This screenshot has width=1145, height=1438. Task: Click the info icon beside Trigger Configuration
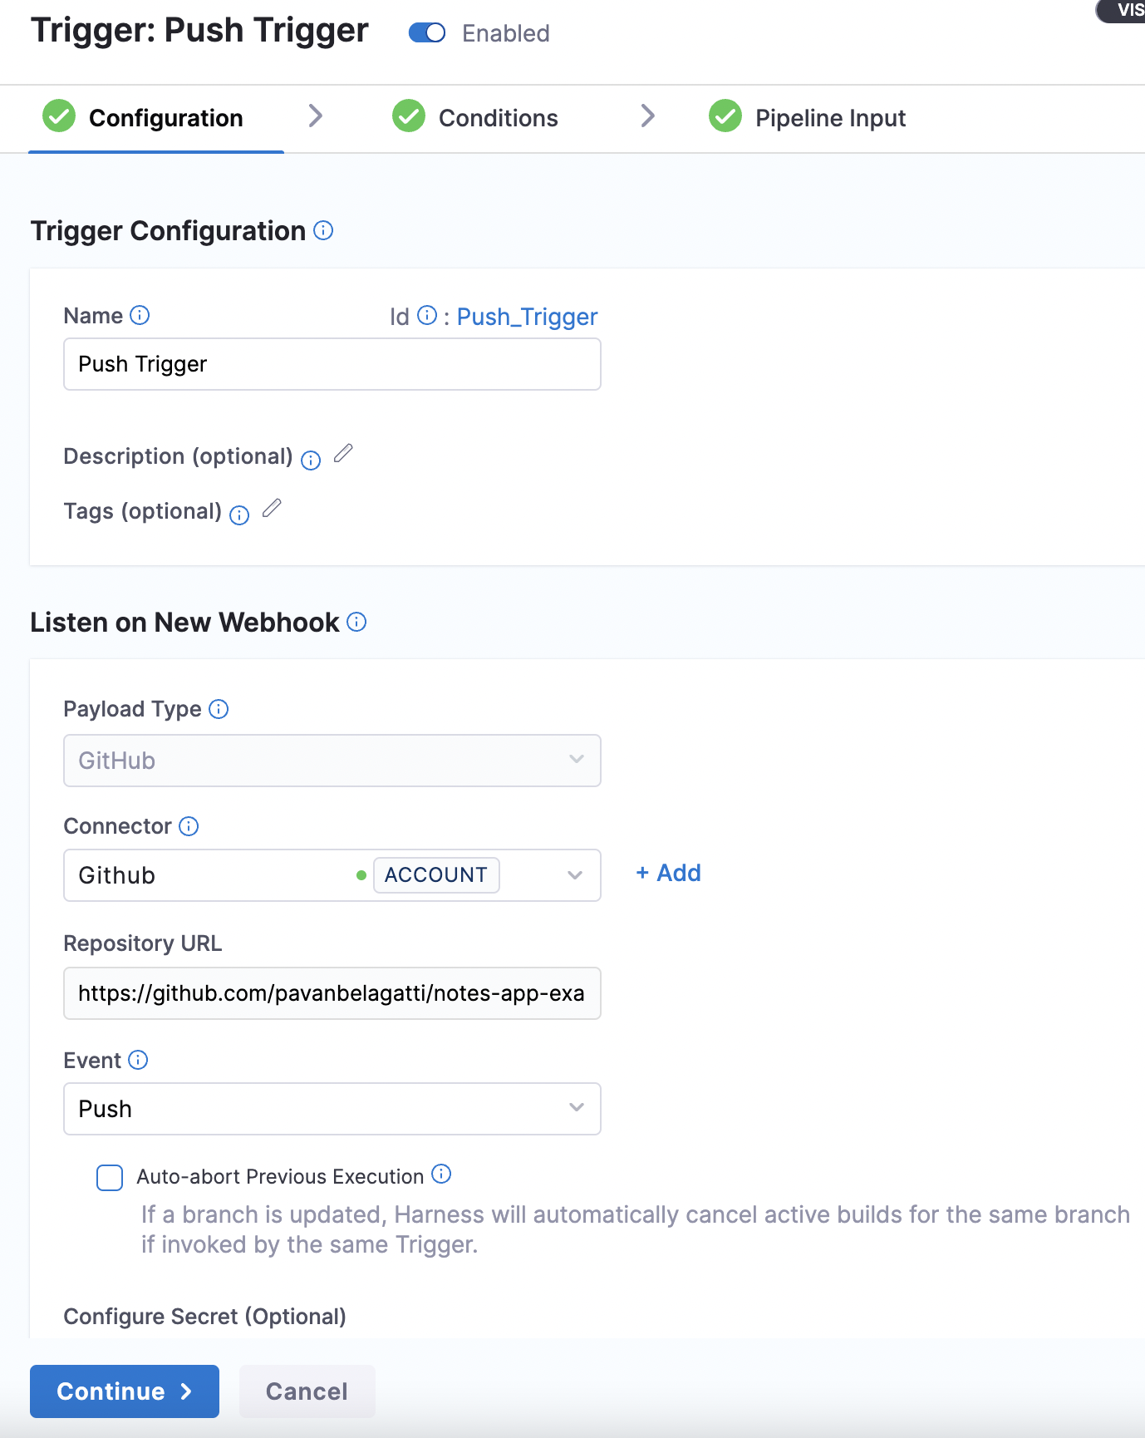pos(323,231)
